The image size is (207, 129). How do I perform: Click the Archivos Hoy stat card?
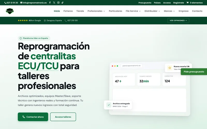pyautogui.click(x=124, y=79)
